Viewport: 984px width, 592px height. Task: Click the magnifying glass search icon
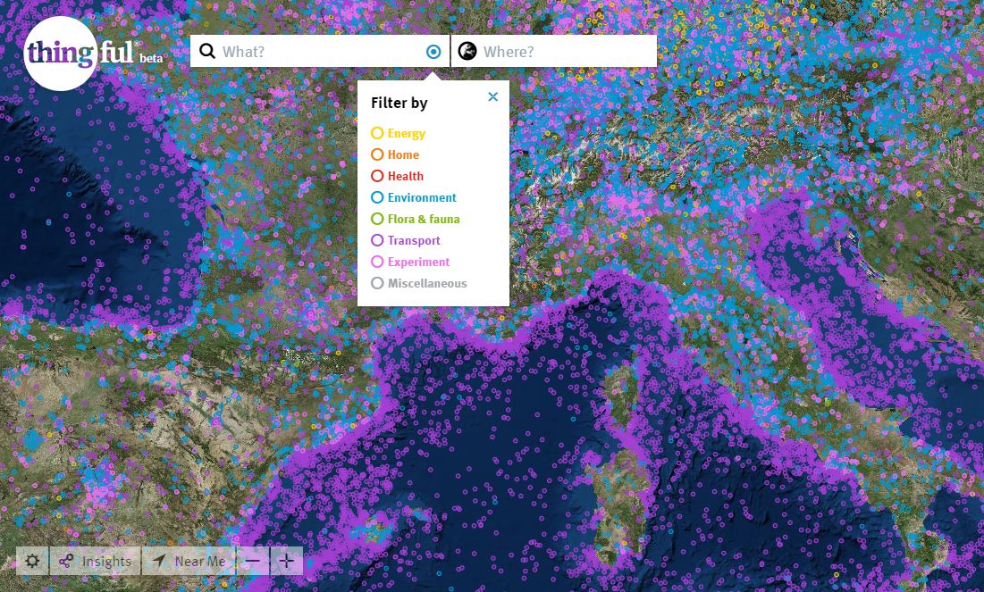click(x=207, y=52)
